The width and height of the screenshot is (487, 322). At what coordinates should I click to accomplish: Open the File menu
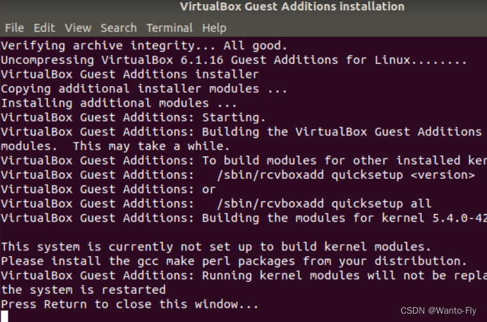pos(14,28)
